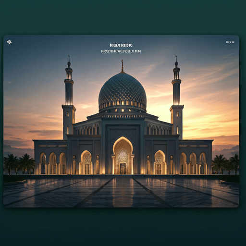246x246 pixels.
Task: Select the first headline text line
Action: click(x=121, y=45)
